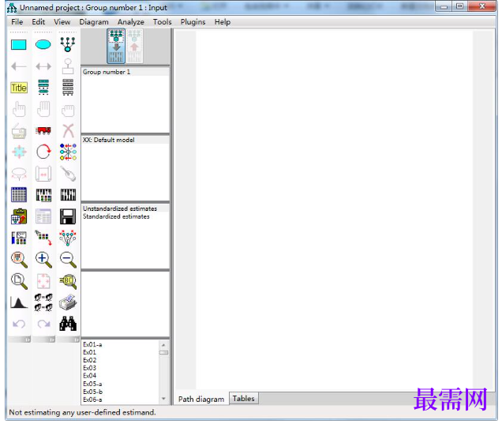Select the zoom in on area magnifier

19,260
